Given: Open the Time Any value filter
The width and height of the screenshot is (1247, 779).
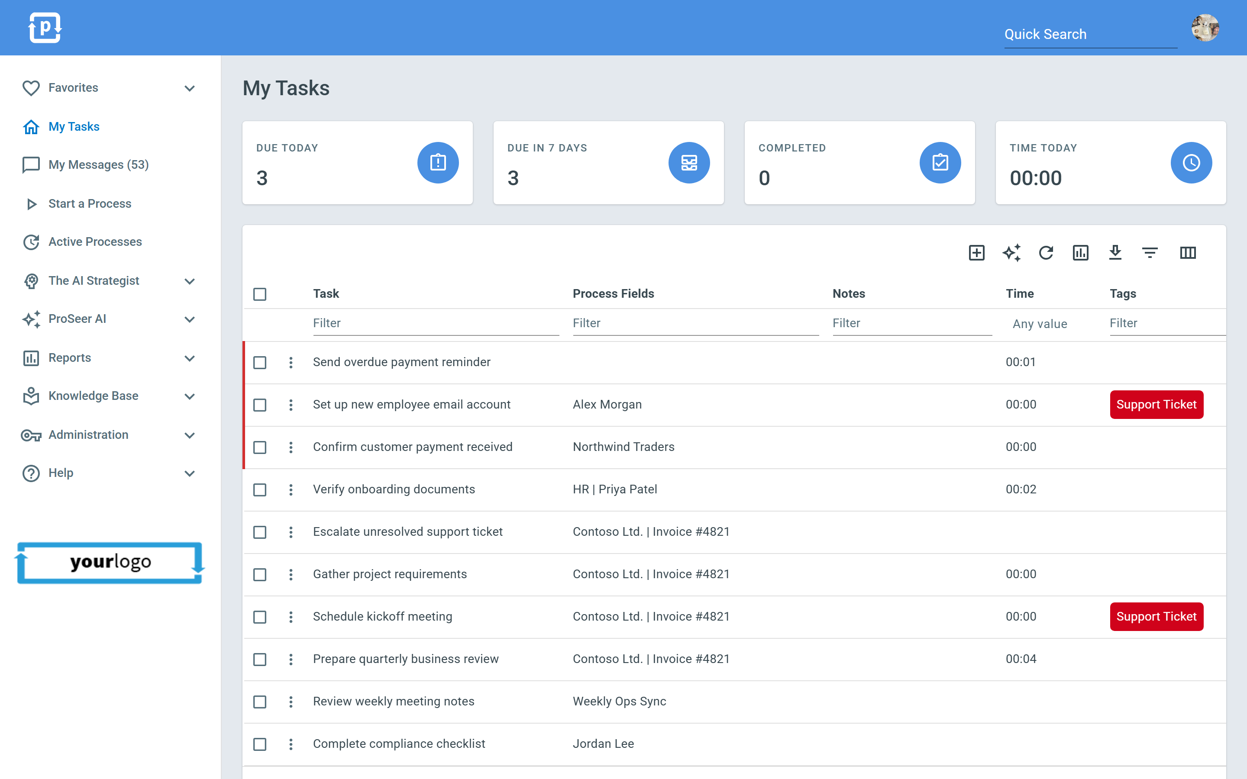Looking at the screenshot, I should tap(1040, 324).
